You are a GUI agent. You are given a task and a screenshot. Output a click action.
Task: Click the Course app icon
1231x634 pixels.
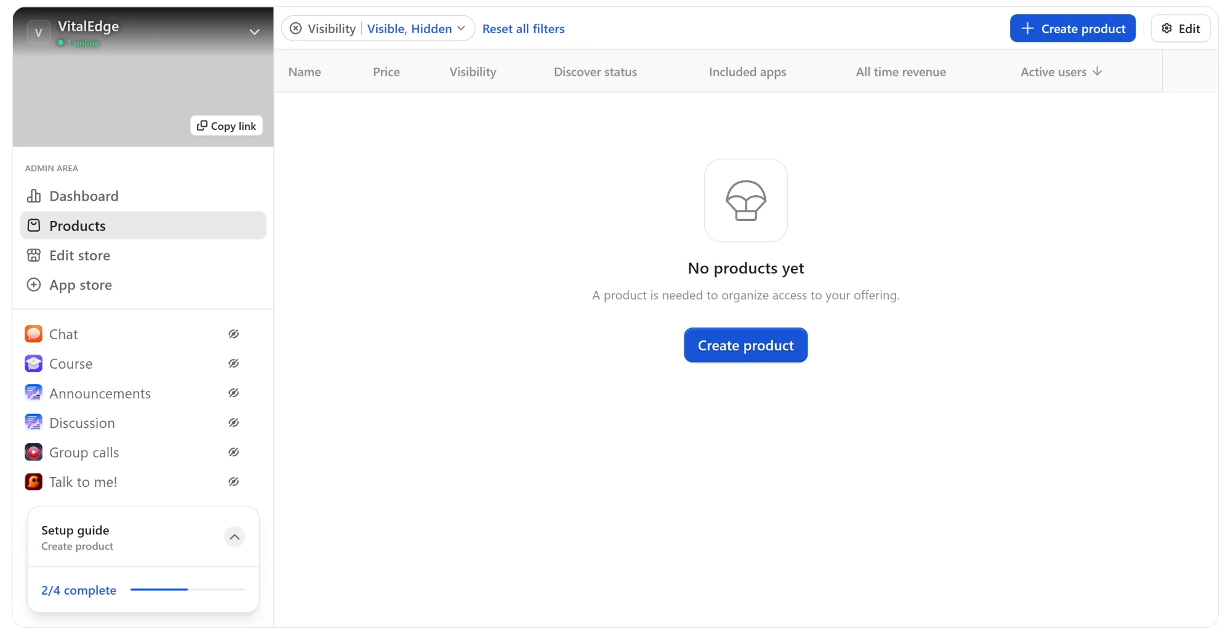(33, 364)
